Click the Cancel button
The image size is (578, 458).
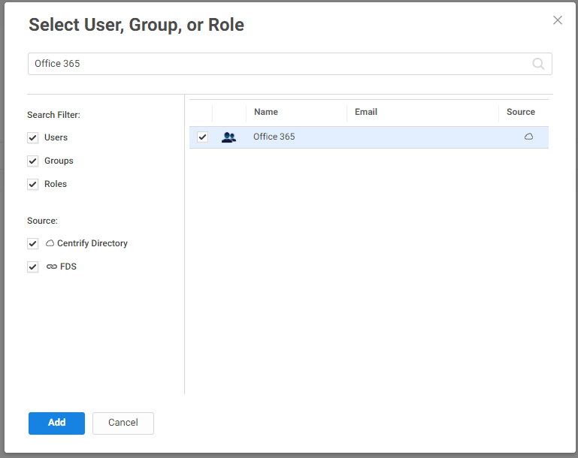[123, 423]
